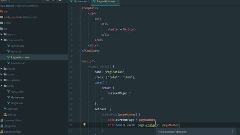The height and width of the screenshot is (135, 240).
Task: Collapse the components folder arrow
Action: click(1, 40)
